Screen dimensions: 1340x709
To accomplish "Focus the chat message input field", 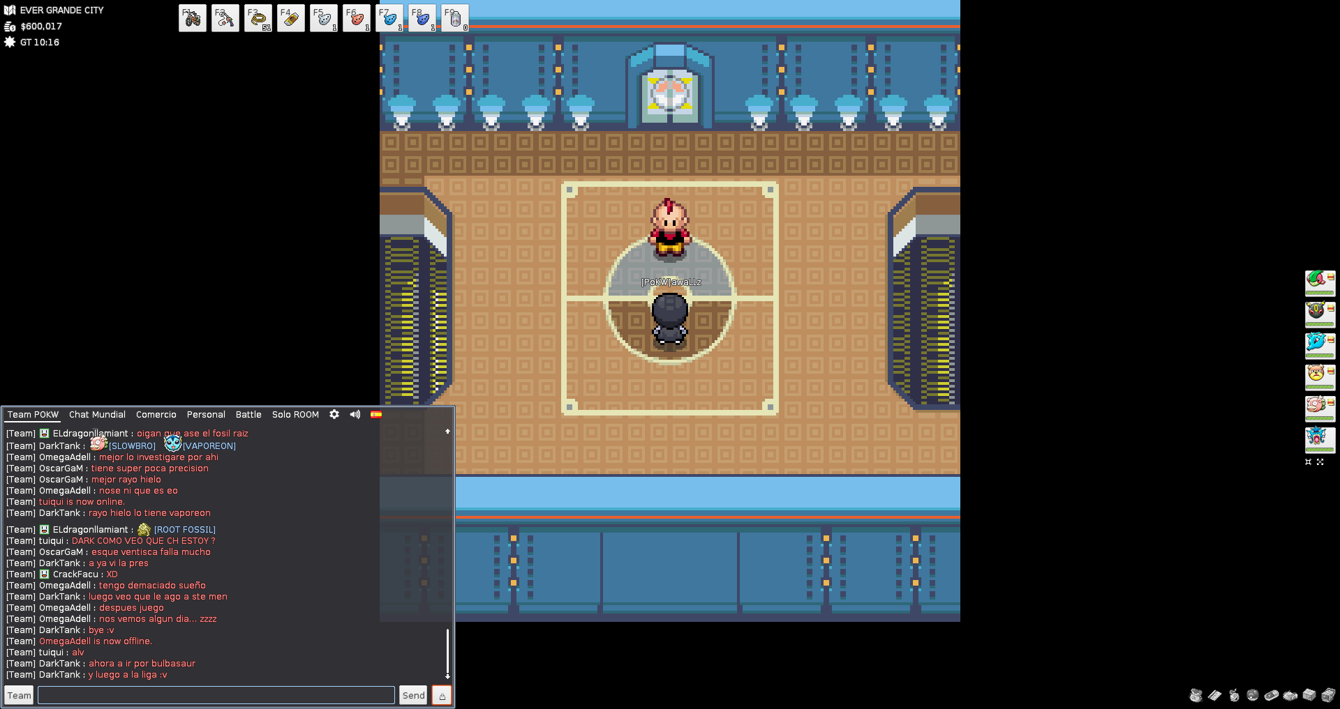I will pos(216,695).
